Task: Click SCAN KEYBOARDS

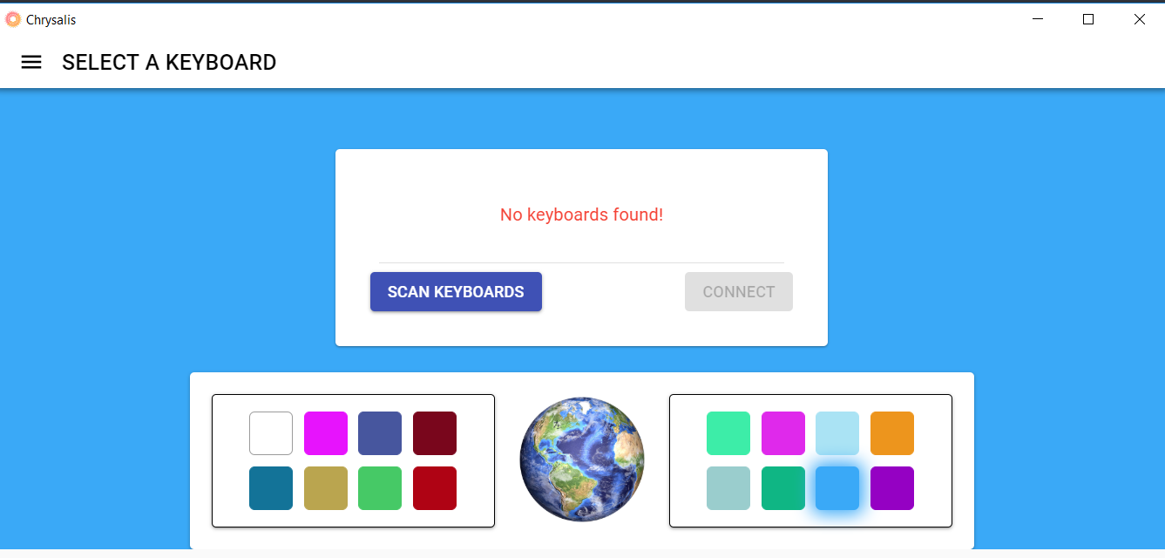Action: (x=456, y=291)
